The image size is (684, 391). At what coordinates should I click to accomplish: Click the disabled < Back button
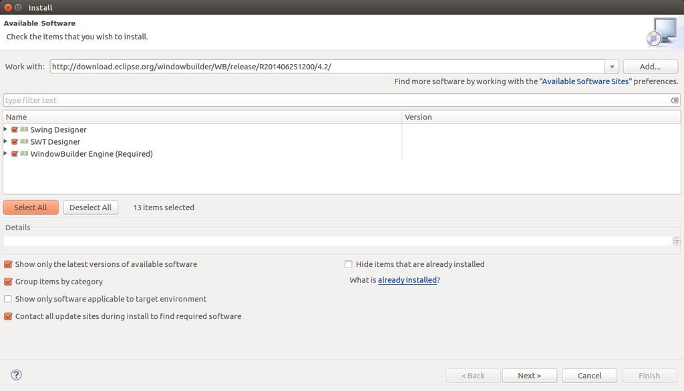tap(473, 376)
